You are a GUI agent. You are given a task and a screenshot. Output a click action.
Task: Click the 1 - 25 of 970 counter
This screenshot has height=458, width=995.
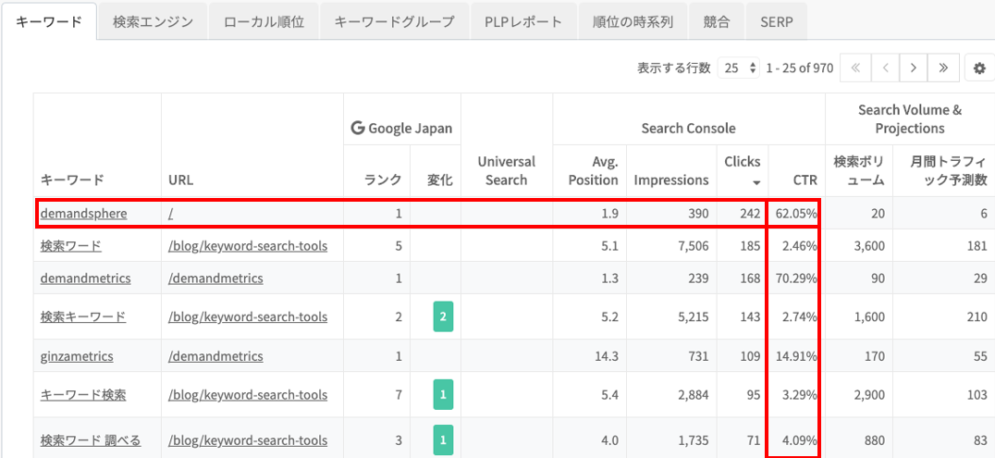point(800,68)
